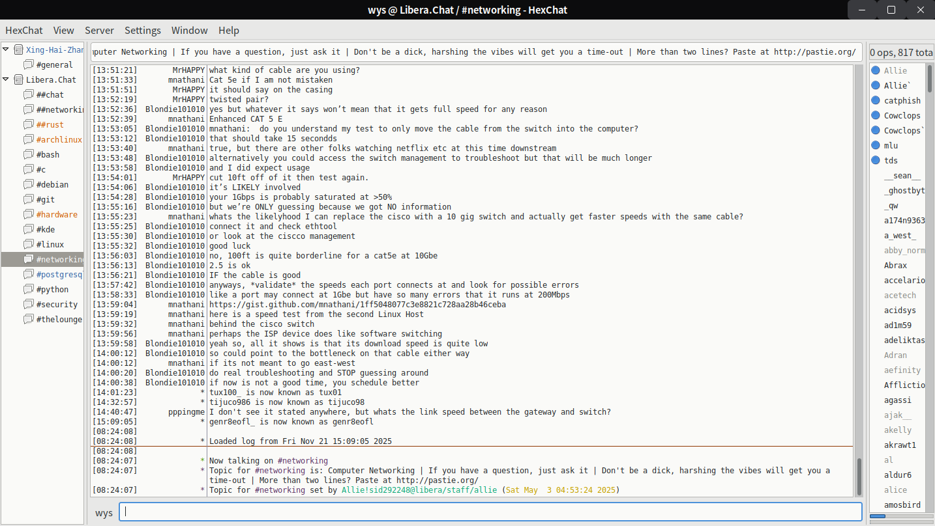Click the #git channel icon

(x=29, y=199)
